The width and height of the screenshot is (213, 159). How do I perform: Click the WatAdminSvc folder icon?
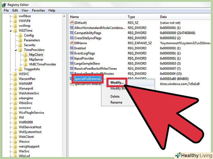click(15, 93)
